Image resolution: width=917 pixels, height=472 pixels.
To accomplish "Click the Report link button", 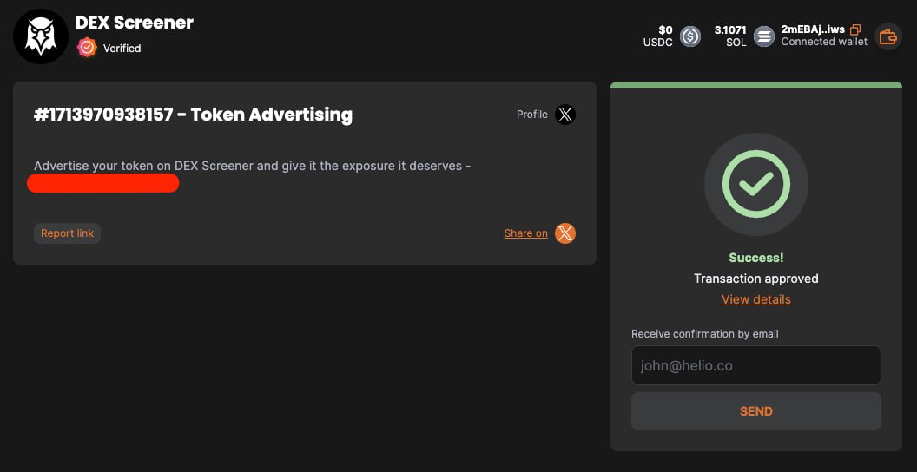I will (x=67, y=233).
